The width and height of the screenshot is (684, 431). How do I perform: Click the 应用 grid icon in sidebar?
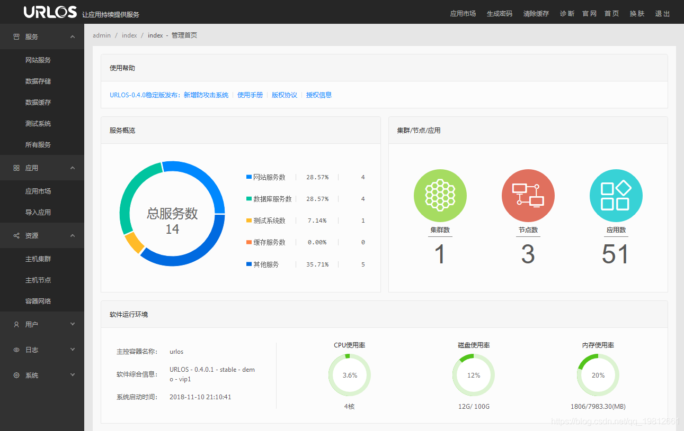[16, 168]
